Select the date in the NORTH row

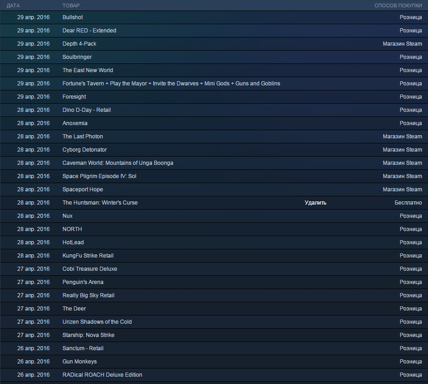(x=33, y=229)
